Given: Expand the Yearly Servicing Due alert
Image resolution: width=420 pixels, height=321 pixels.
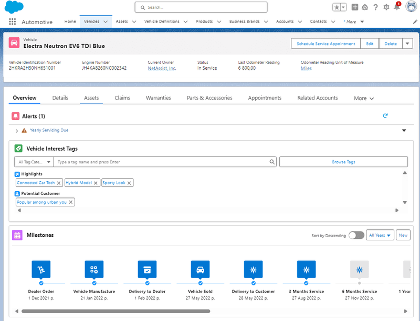Looking at the screenshot, I should [x=17, y=131].
